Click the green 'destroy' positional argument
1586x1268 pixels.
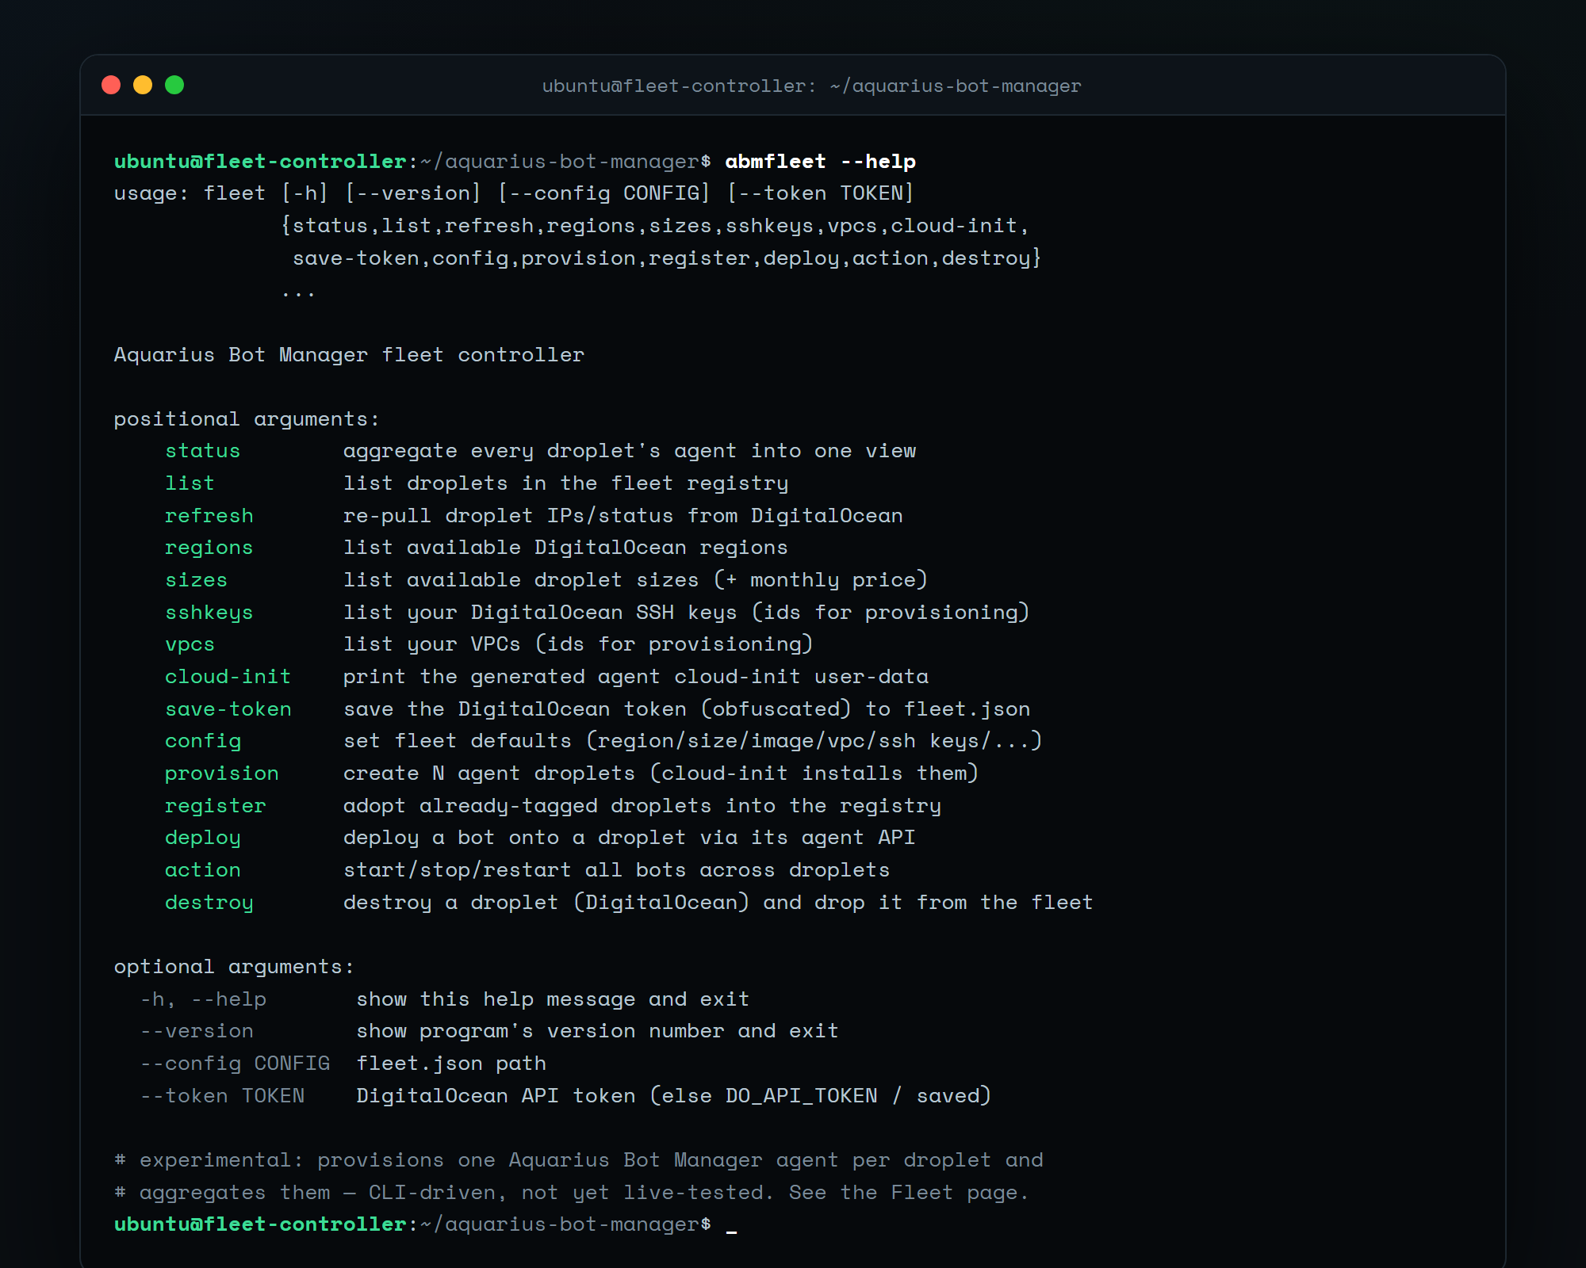(x=209, y=903)
